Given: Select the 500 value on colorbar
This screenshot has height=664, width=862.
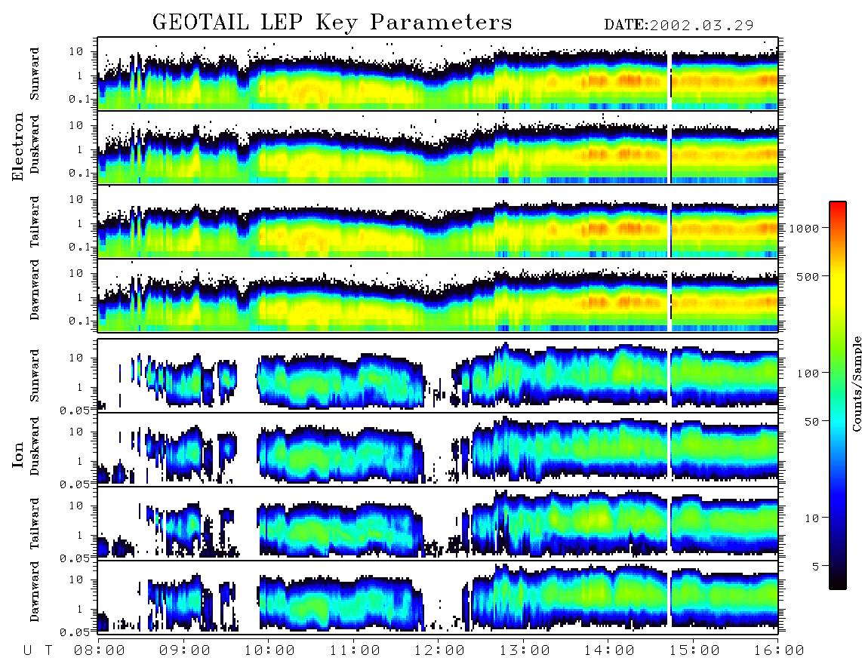Looking at the screenshot, I should (808, 276).
